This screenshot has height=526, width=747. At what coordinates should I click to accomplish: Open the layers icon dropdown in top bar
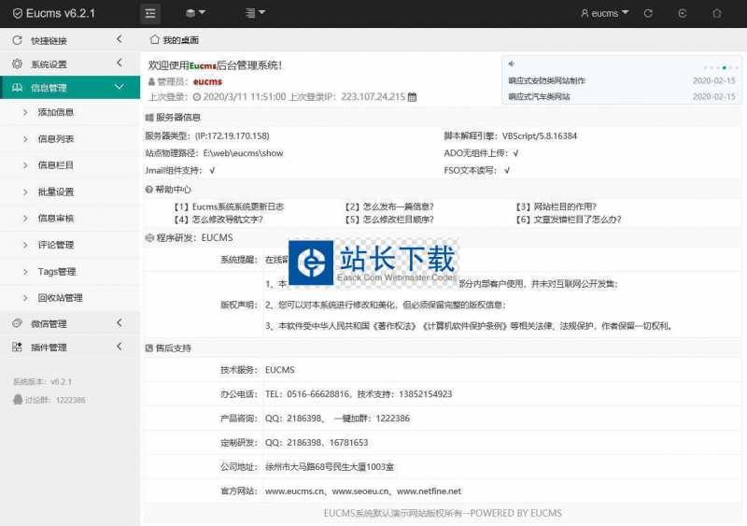tap(195, 13)
